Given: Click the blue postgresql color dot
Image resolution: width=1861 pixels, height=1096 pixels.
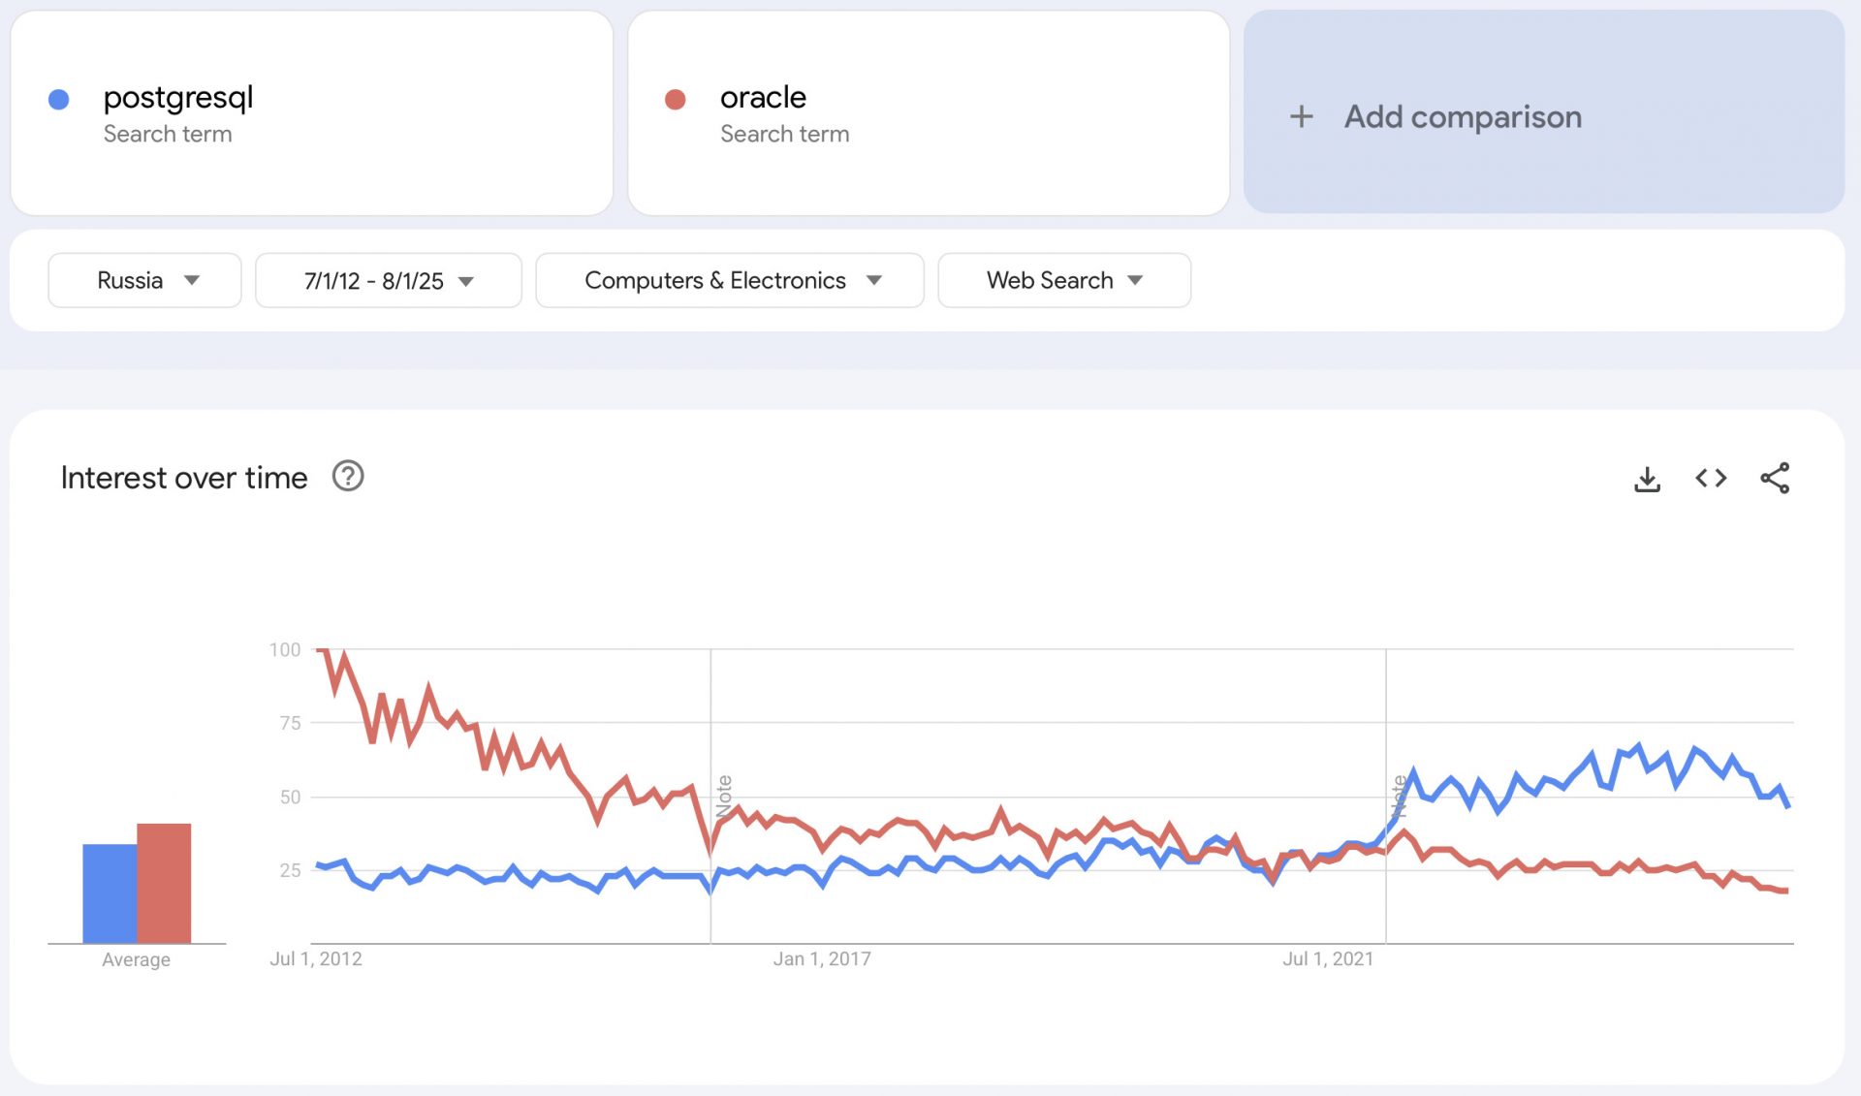Looking at the screenshot, I should pyautogui.click(x=59, y=99).
